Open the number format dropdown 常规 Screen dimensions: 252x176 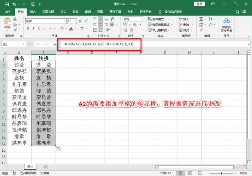(141, 19)
